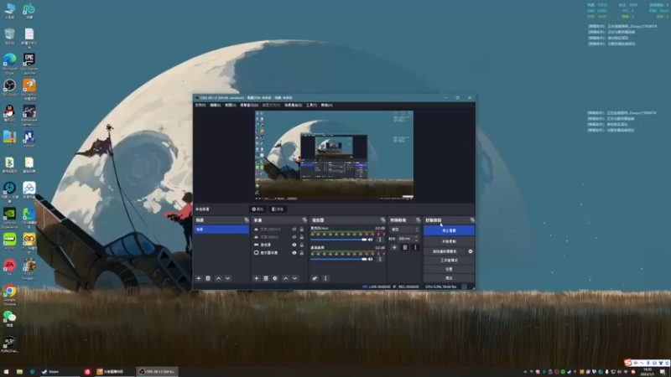Click 退出 exit button in Controls
Image resolution: width=671 pixels, height=377 pixels.
click(449, 278)
